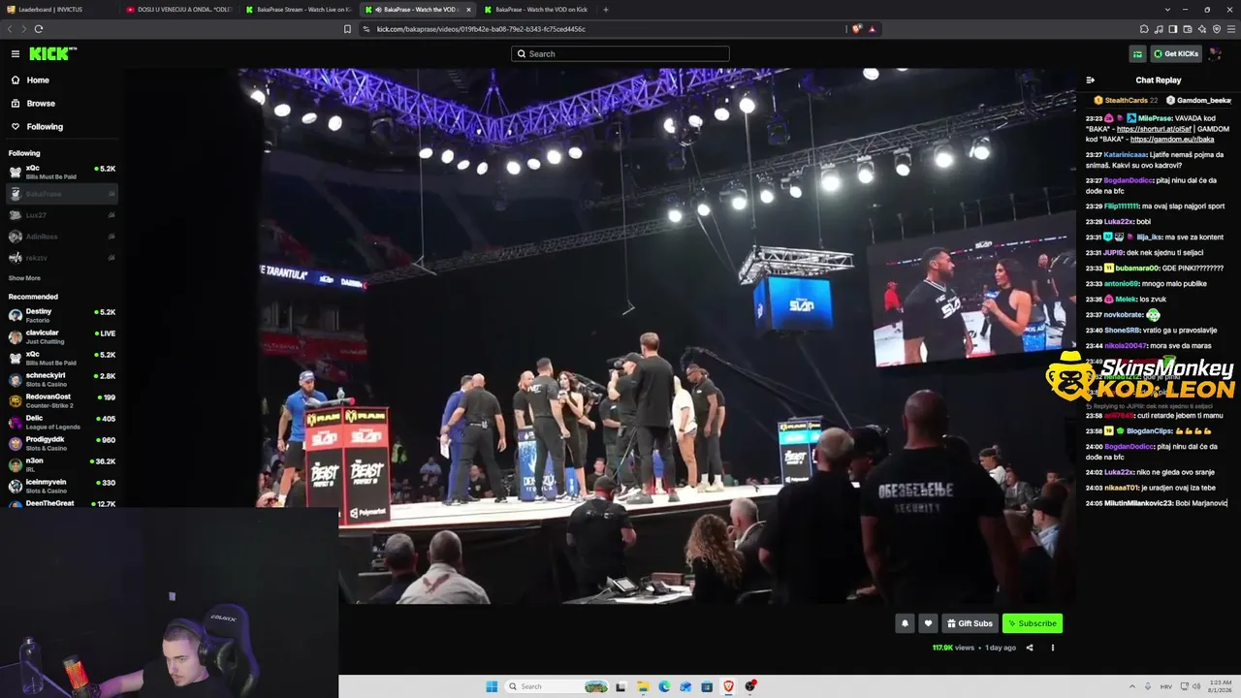Open the shorturl.at link in MilePrase's message

pos(1155,129)
